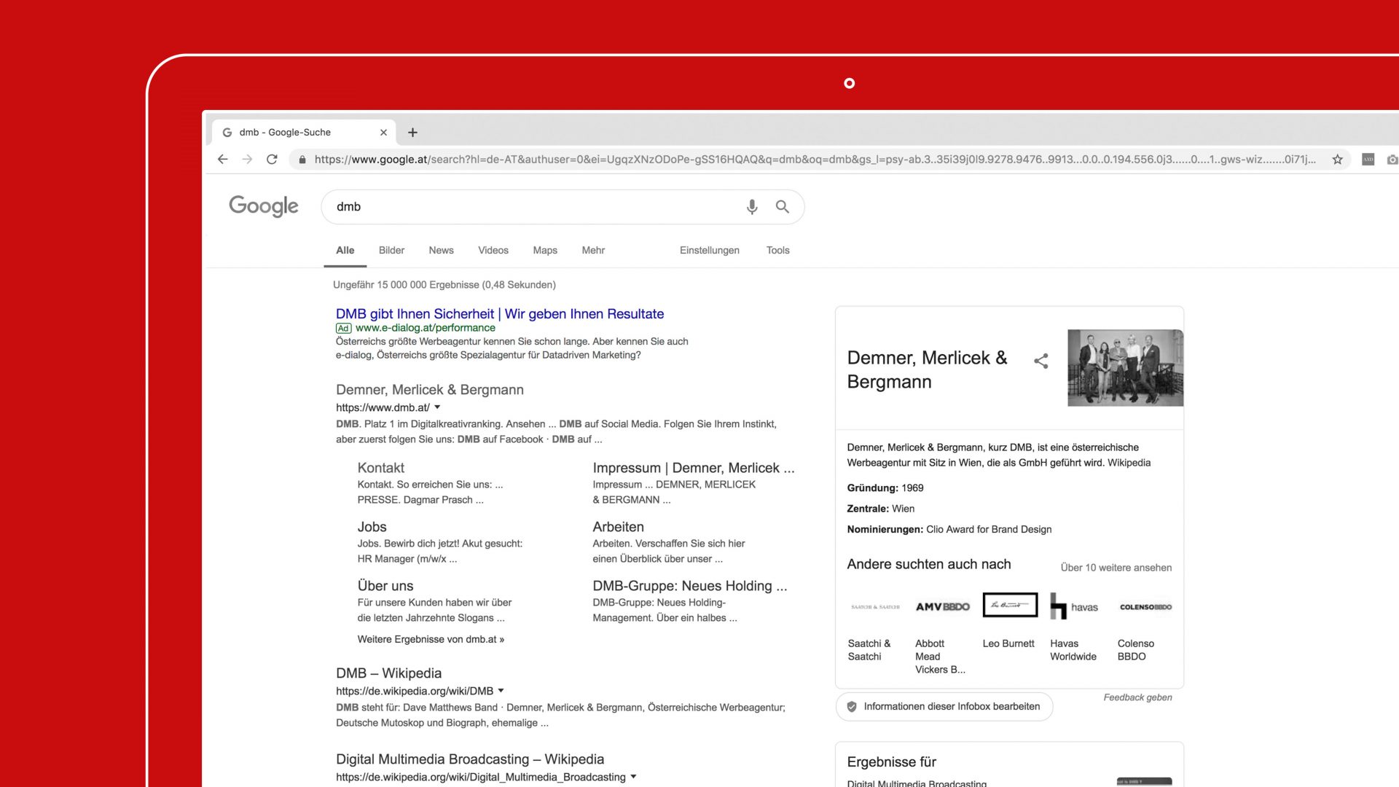Expand the dropdown arrow by the Digital_Multimedia_Broadcasting URL
The image size is (1399, 787).
point(633,777)
